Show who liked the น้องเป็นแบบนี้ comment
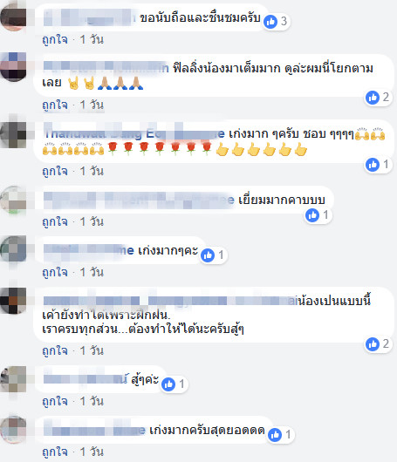This screenshot has height=462, width=397. [x=378, y=344]
